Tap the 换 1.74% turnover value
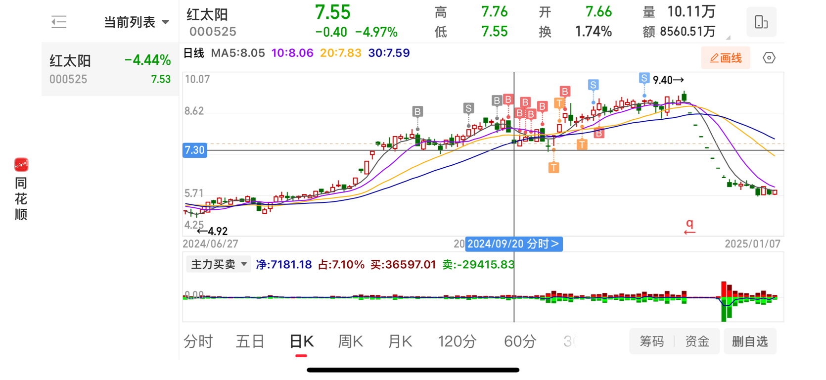This screenshot has height=380, width=826. click(x=575, y=32)
